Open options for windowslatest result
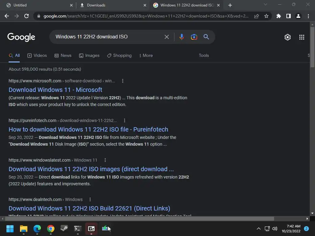Screen dimensions: 315x236 click(105, 160)
